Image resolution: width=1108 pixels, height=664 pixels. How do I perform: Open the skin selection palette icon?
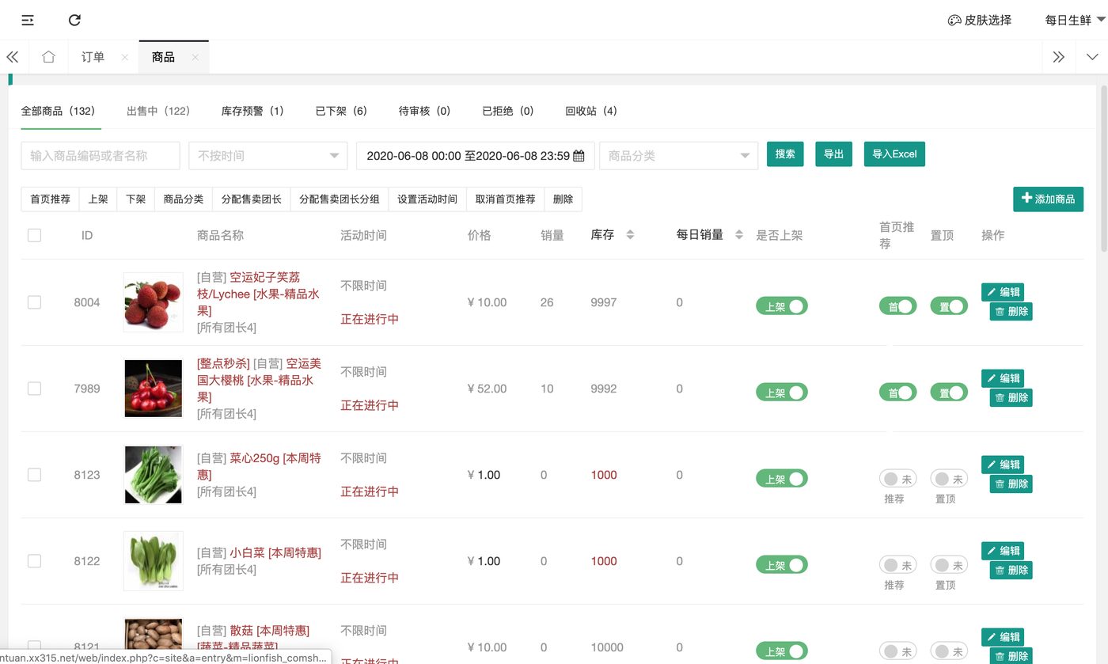point(954,21)
